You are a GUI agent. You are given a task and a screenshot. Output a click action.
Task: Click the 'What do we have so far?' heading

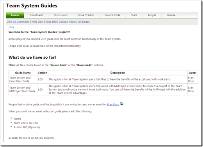point(32,57)
